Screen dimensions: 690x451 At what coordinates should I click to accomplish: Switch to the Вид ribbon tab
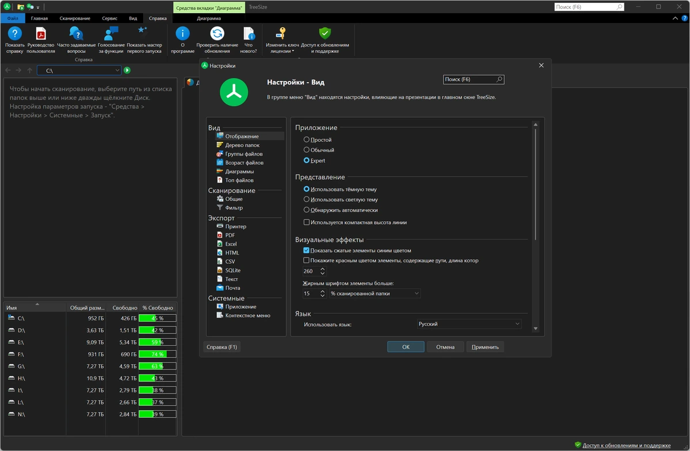pyautogui.click(x=133, y=18)
